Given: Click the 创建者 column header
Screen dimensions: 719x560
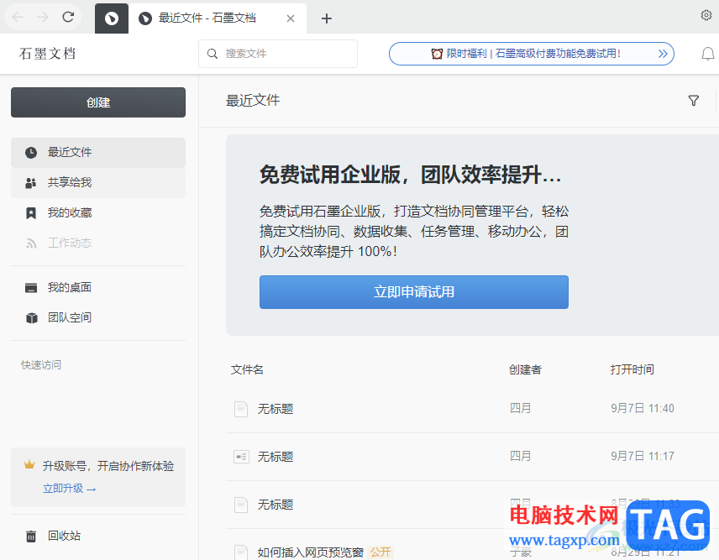Looking at the screenshot, I should tap(525, 369).
